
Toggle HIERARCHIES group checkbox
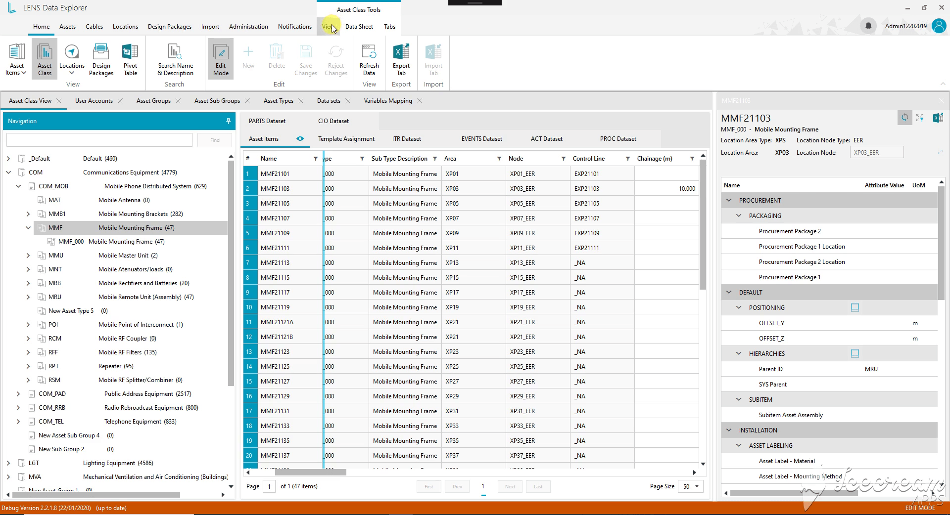pos(855,353)
